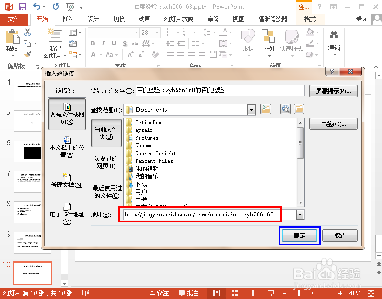The height and width of the screenshot is (299, 382).
Task: Expand New Slide dropdown arrow
Action: pyautogui.click(x=65, y=56)
